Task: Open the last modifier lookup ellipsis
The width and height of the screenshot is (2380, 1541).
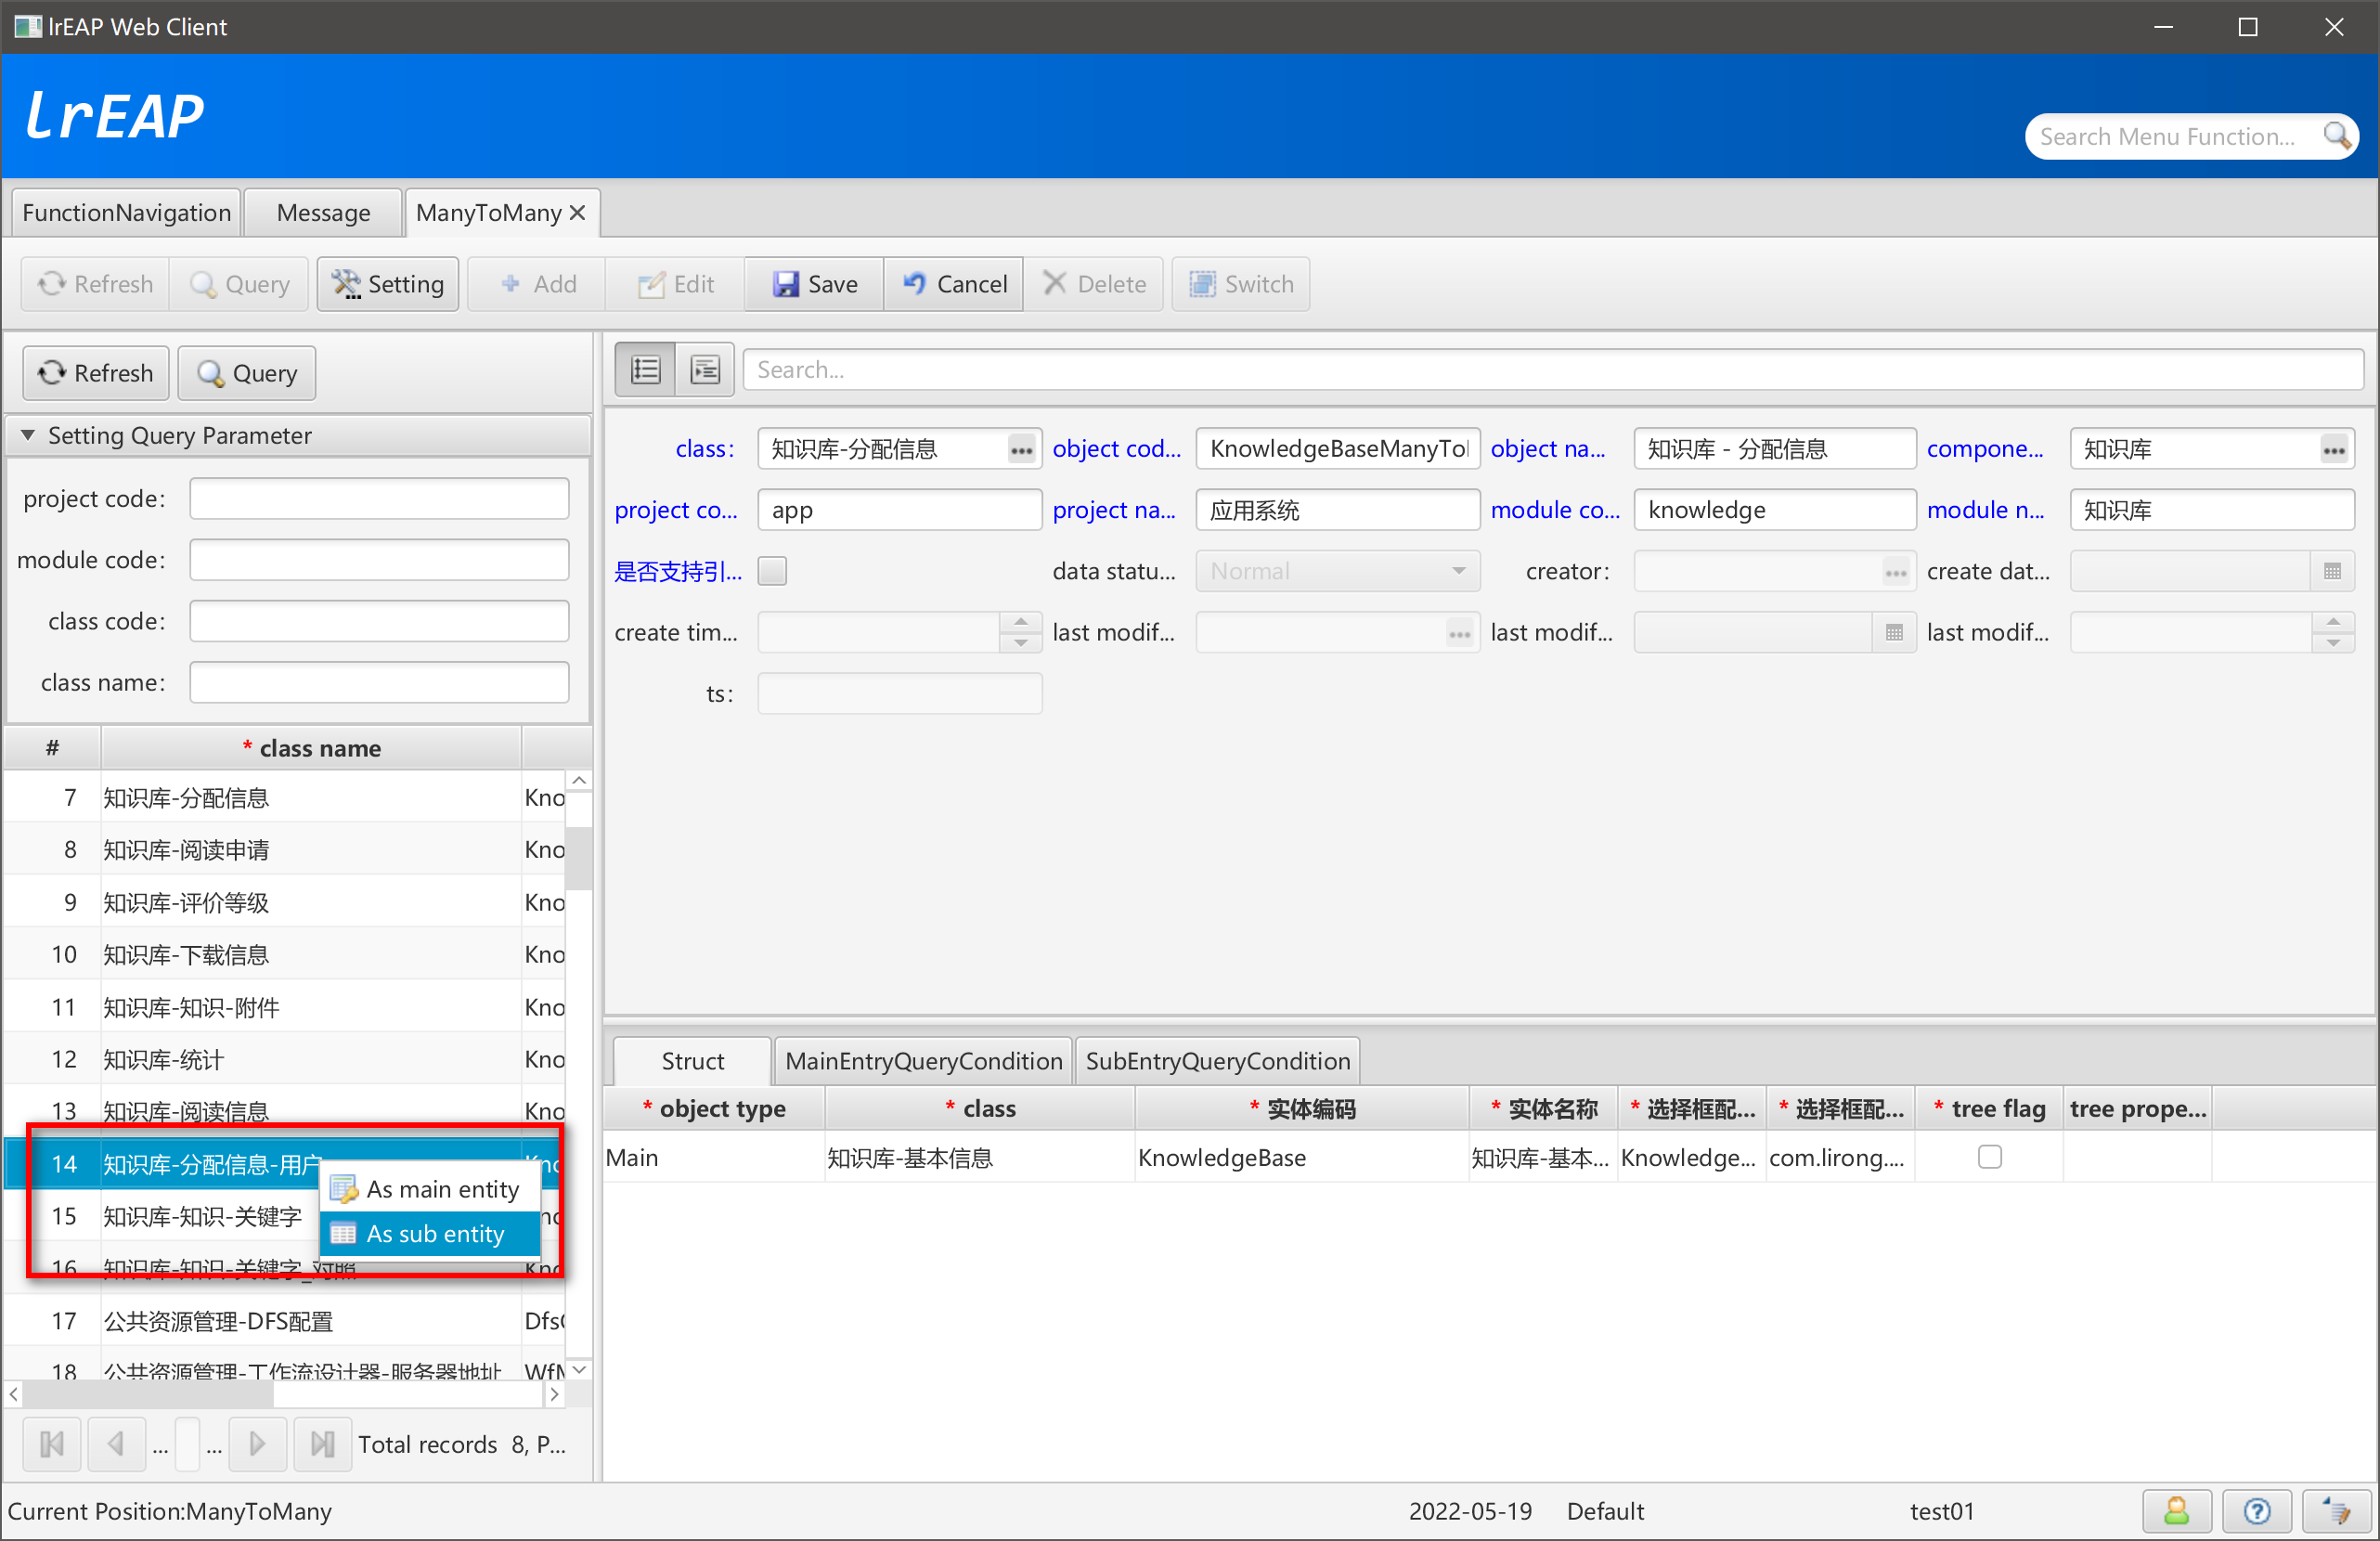Action: point(1459,633)
